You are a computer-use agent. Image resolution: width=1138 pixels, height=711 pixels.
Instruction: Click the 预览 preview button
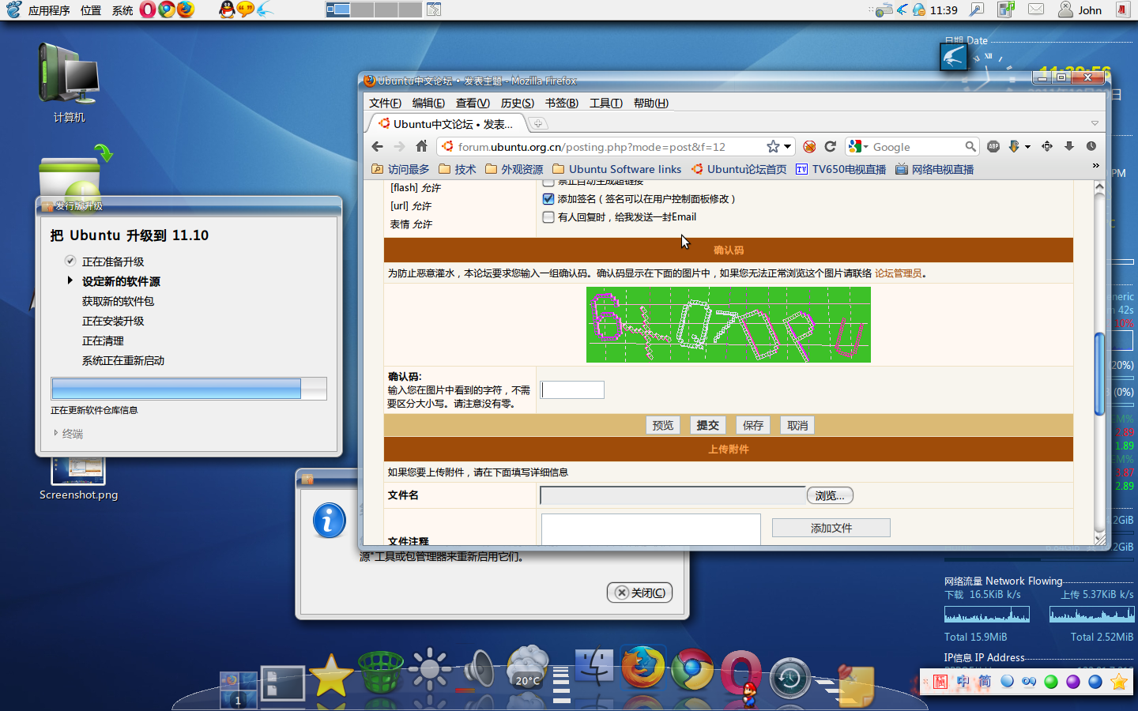663,425
